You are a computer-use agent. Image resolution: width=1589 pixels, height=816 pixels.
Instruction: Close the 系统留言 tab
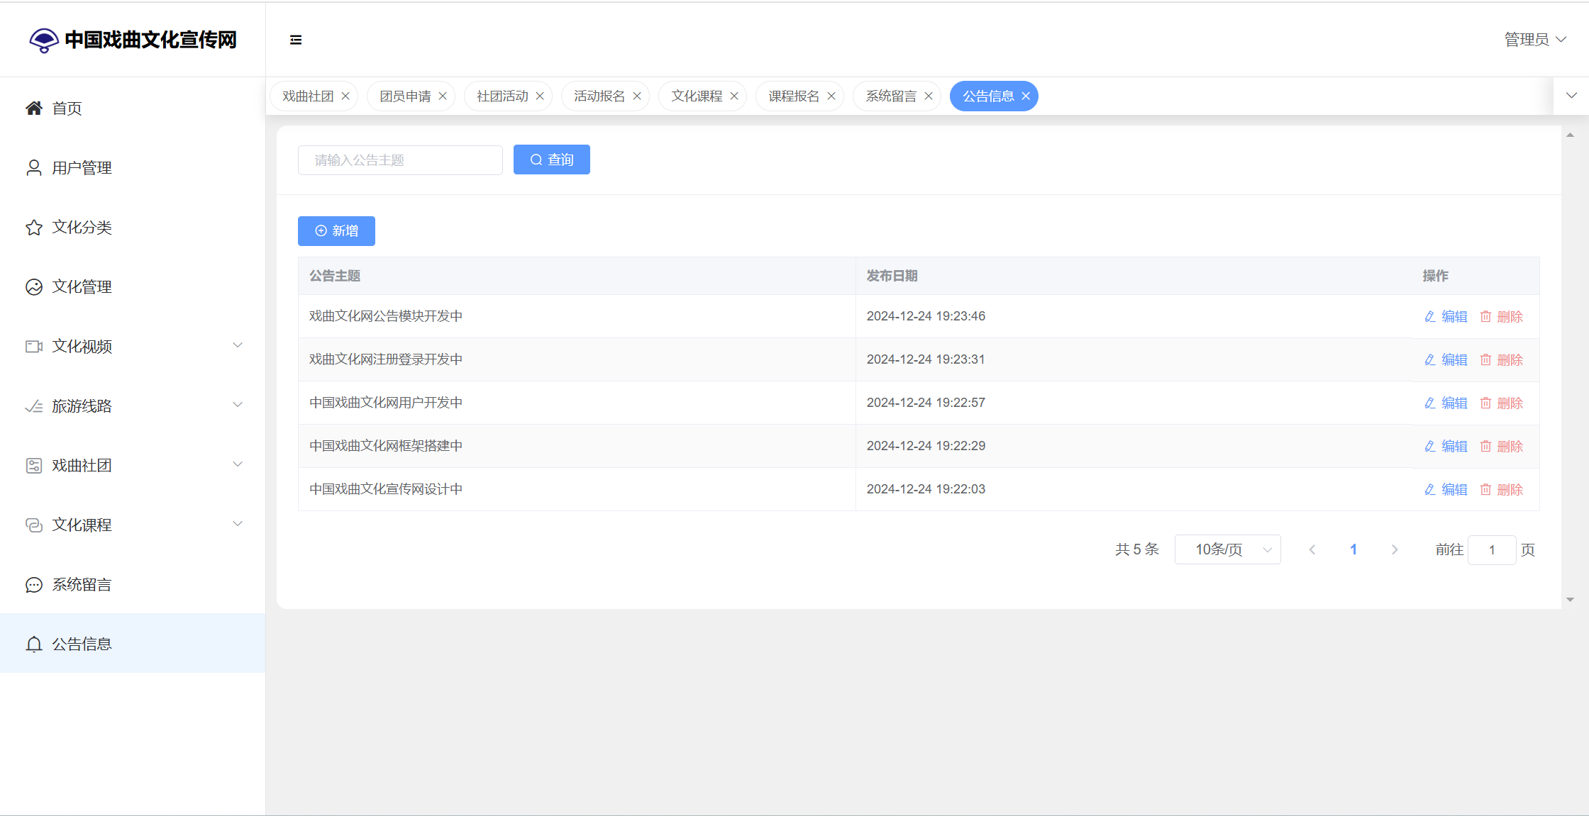[929, 96]
